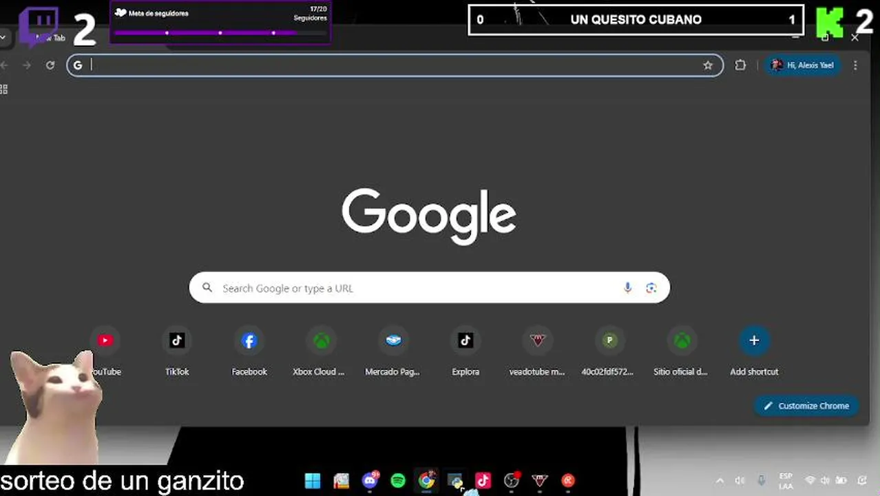Focus the Chrome address bar
Viewport: 880px width, 496px height.
395,65
